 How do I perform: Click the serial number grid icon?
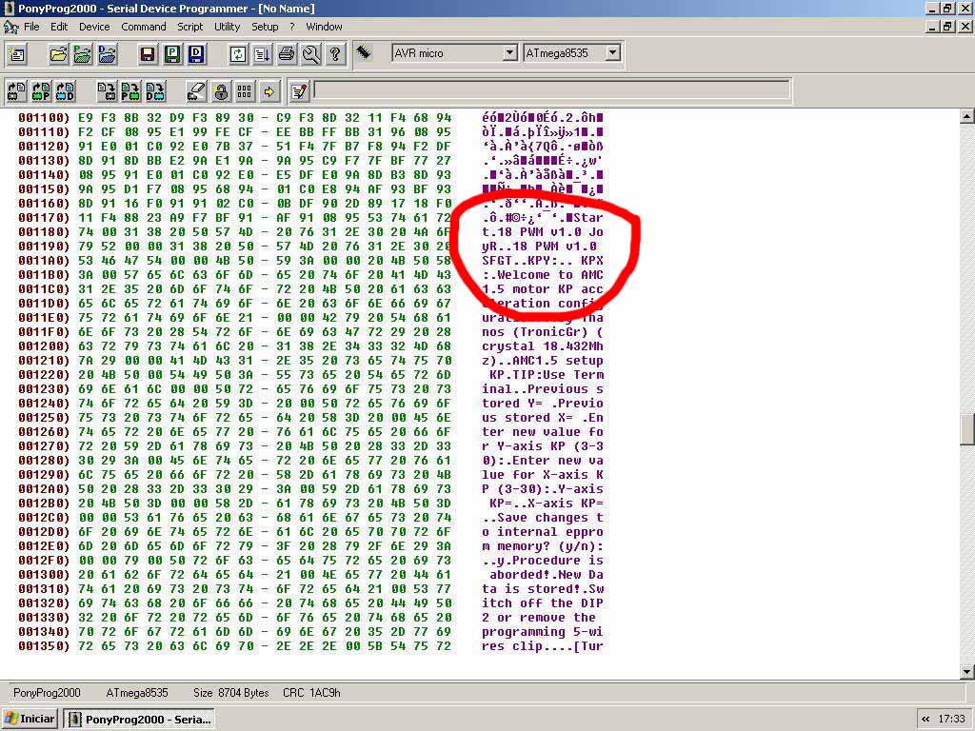(245, 91)
